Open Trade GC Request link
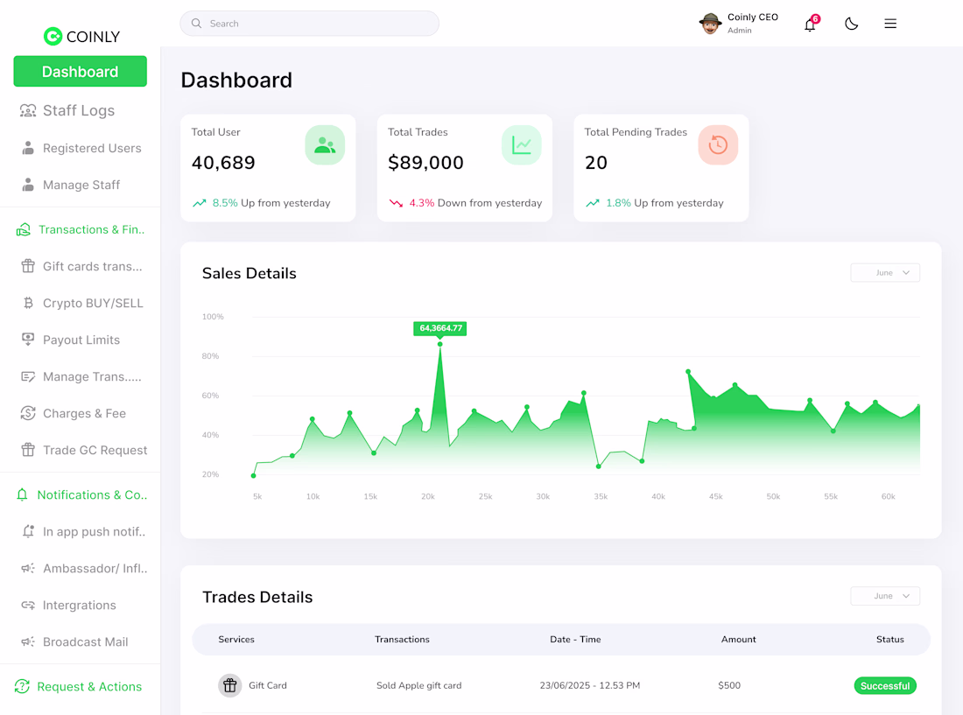 click(x=95, y=450)
